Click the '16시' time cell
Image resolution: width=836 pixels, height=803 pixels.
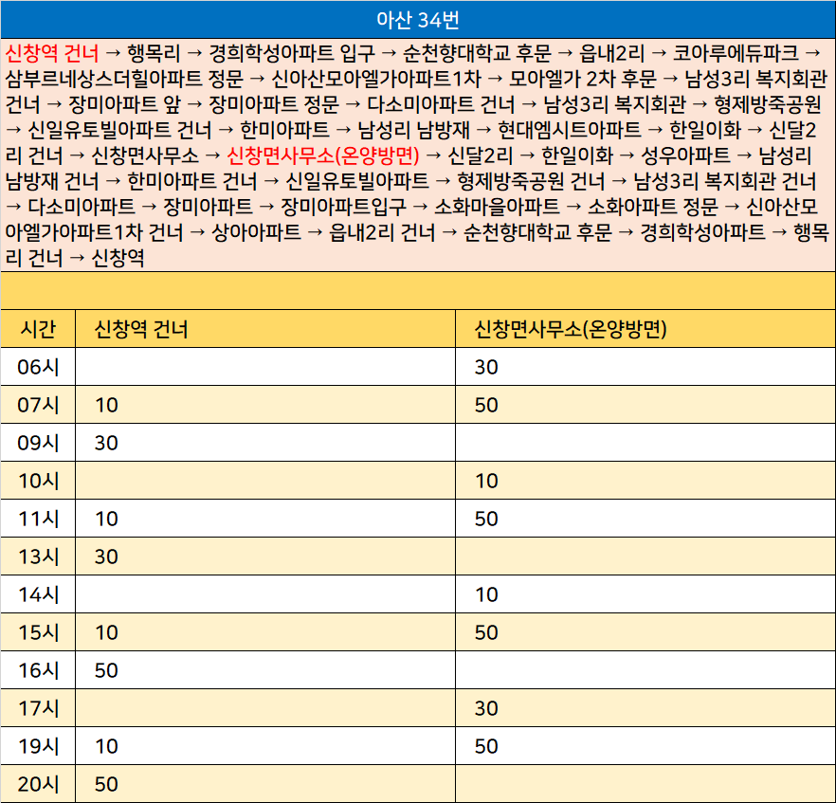[x=38, y=670]
